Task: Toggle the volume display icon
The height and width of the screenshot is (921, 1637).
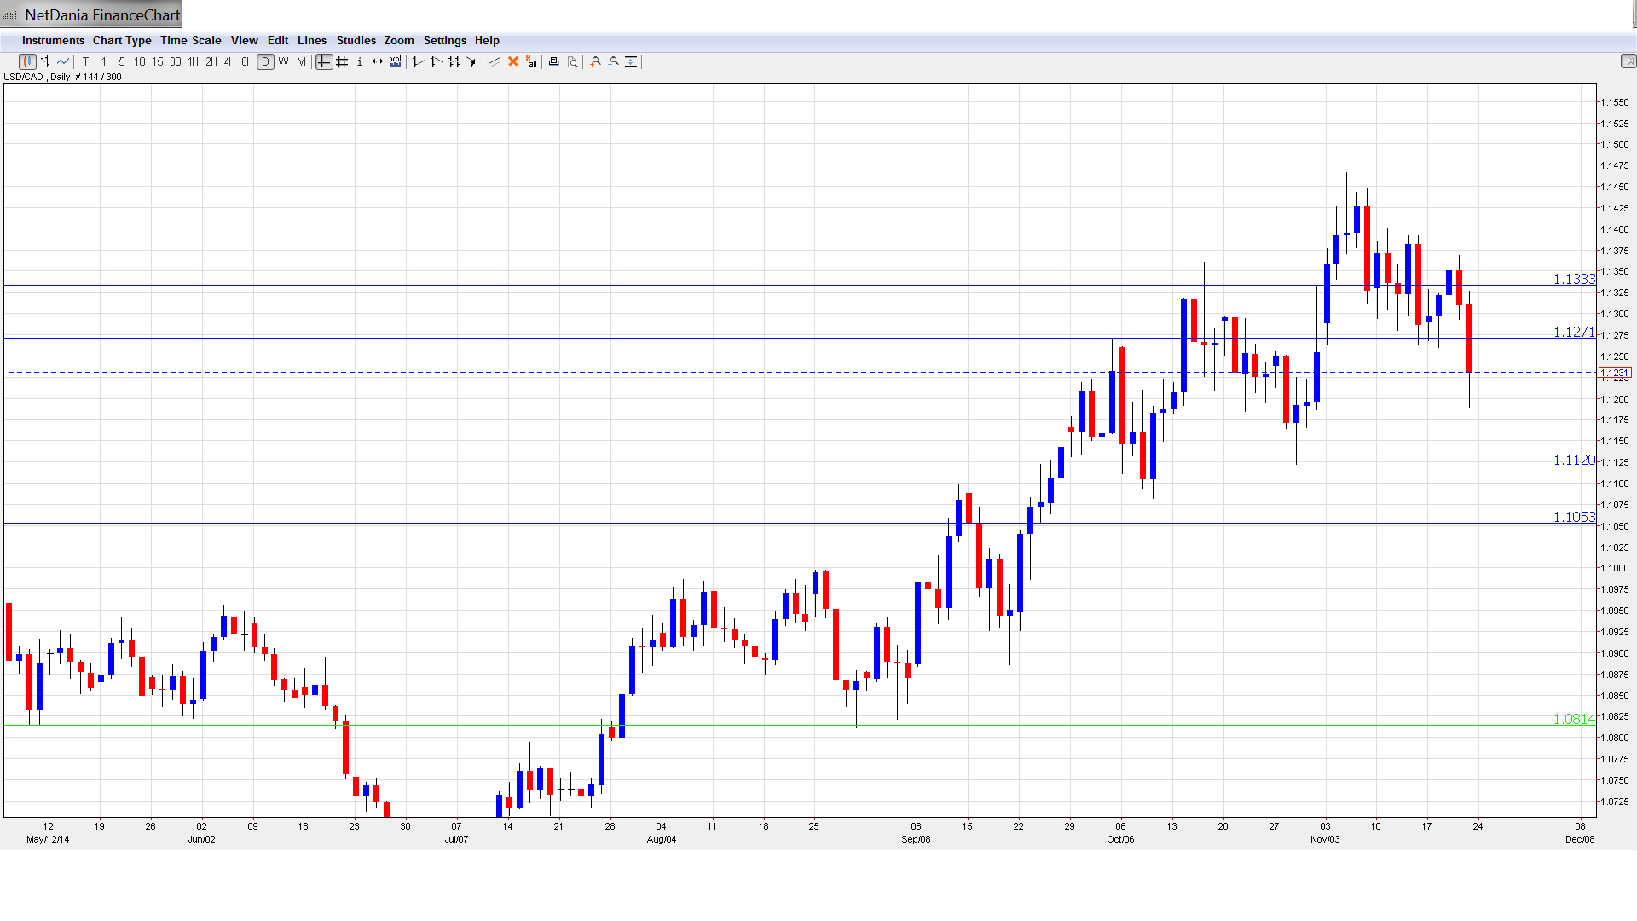Action: [x=396, y=61]
